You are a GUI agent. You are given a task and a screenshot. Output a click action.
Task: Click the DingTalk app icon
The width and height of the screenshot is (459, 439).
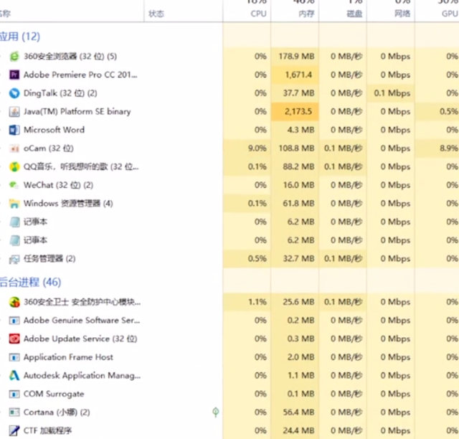[x=14, y=93]
